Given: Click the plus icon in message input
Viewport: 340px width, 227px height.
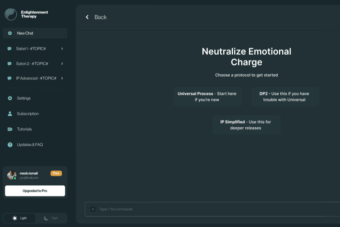Looking at the screenshot, I should click(93, 209).
